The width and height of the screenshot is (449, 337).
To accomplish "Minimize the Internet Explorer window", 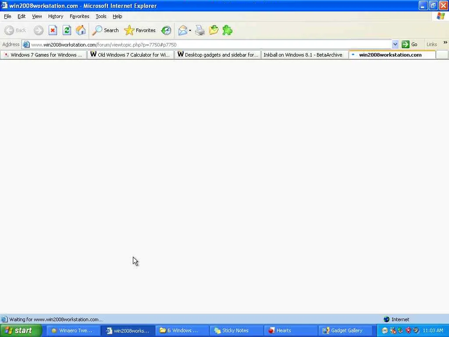I will pos(423,5).
